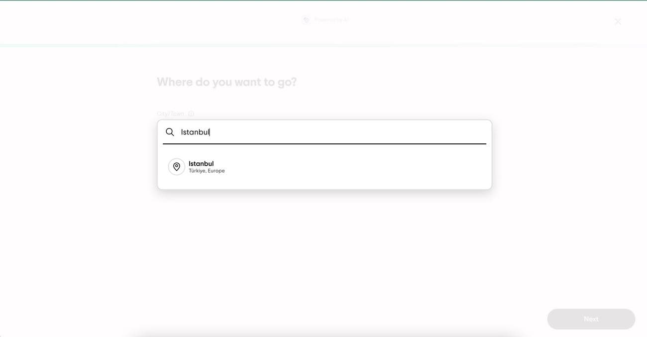Screen dimensions: 647x337
Task: Click the City/Town field label
Action: pos(170,113)
